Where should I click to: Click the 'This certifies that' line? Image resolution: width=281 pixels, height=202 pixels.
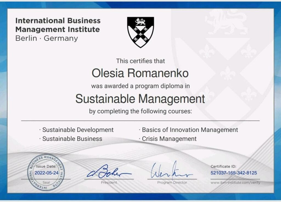[140, 61]
